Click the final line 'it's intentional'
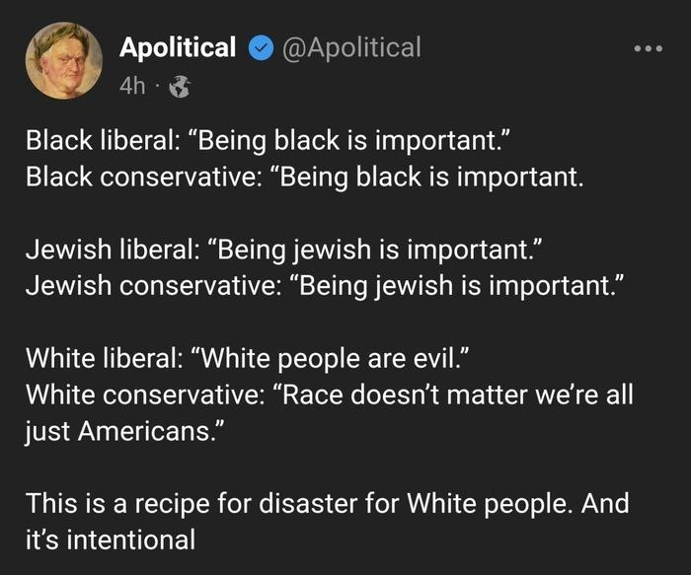The image size is (691, 575). [x=111, y=539]
